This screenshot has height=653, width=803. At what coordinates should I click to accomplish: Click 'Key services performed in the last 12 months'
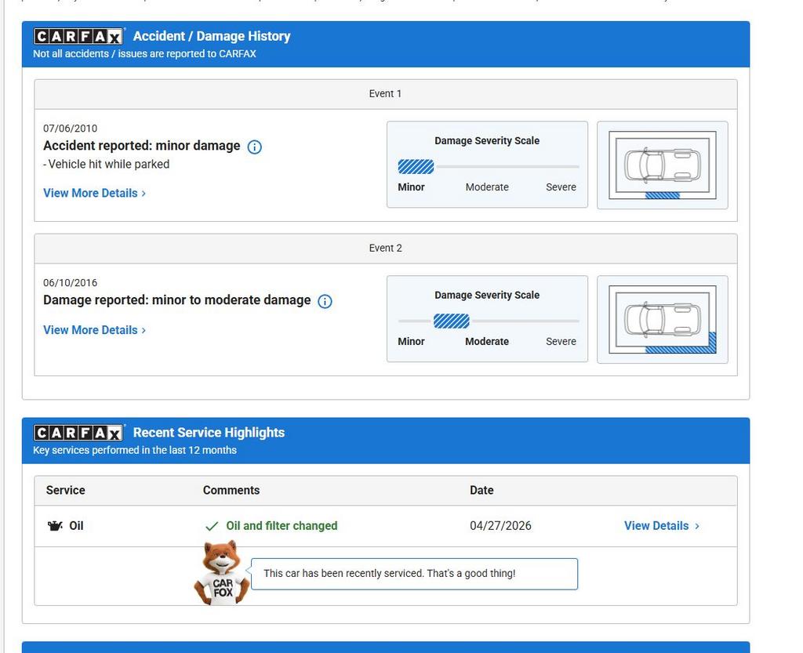pos(135,450)
